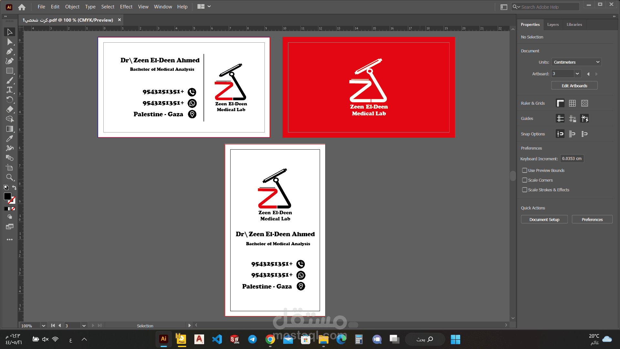
Task: Select the Symbol Sprayer tool
Action: [x=10, y=148]
